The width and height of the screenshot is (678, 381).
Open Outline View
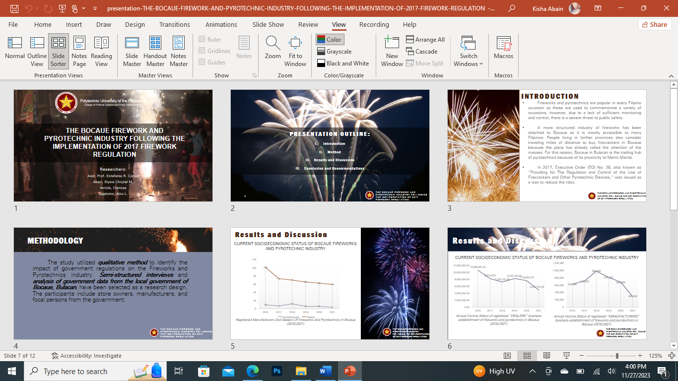[37, 51]
